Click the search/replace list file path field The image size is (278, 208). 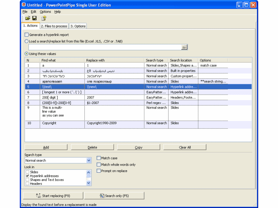click(105, 47)
